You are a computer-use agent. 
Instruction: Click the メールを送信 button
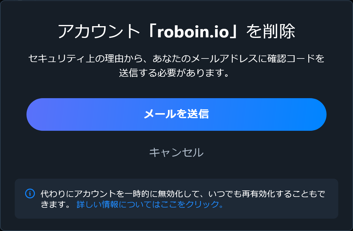pyautogui.click(x=176, y=114)
